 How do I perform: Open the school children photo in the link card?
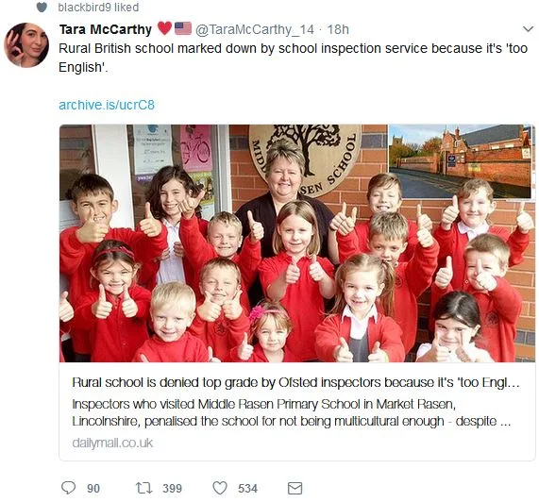coord(297,243)
